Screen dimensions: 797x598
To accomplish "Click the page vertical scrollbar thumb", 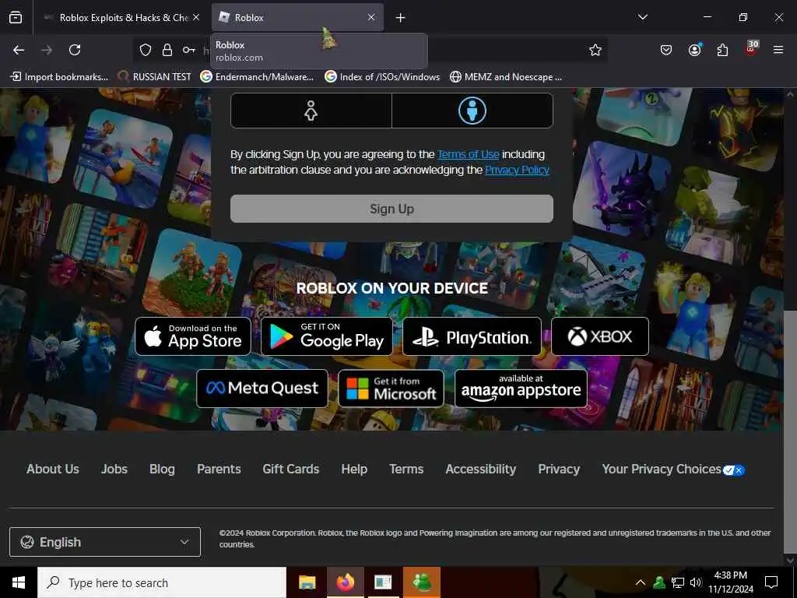I will point(790,431).
